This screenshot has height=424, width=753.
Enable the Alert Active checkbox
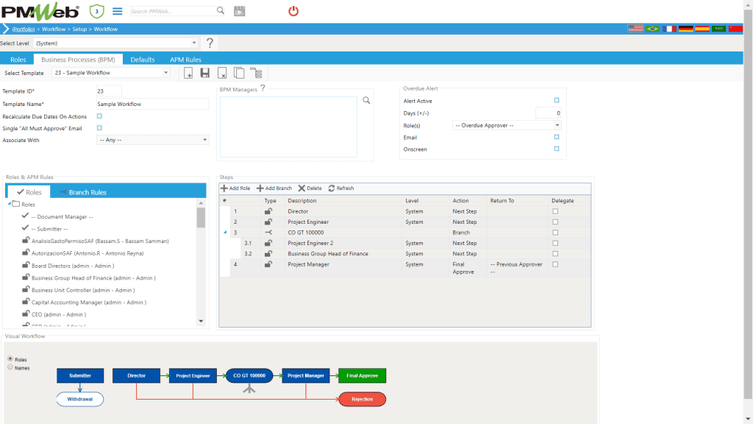[x=557, y=100]
